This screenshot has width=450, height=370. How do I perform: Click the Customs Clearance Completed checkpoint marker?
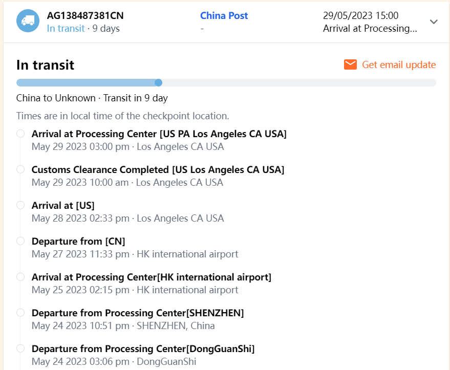tap(20, 169)
